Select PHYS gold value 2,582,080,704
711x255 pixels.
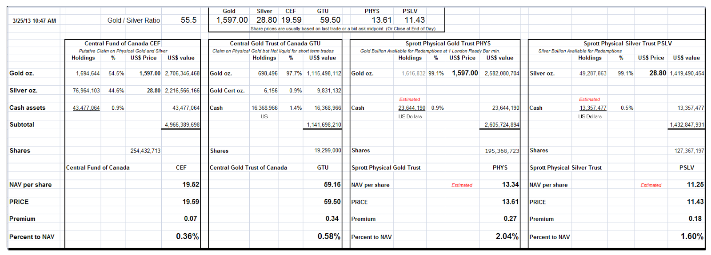(502, 73)
